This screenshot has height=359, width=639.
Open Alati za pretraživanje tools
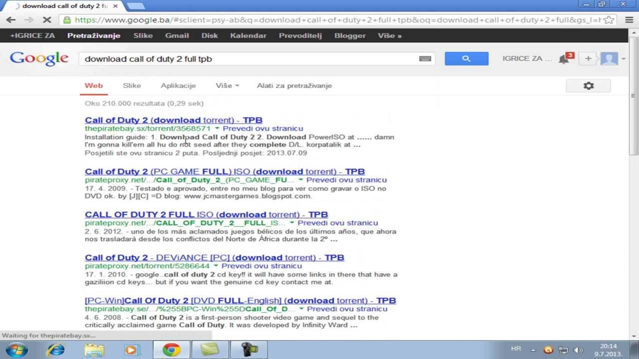295,86
